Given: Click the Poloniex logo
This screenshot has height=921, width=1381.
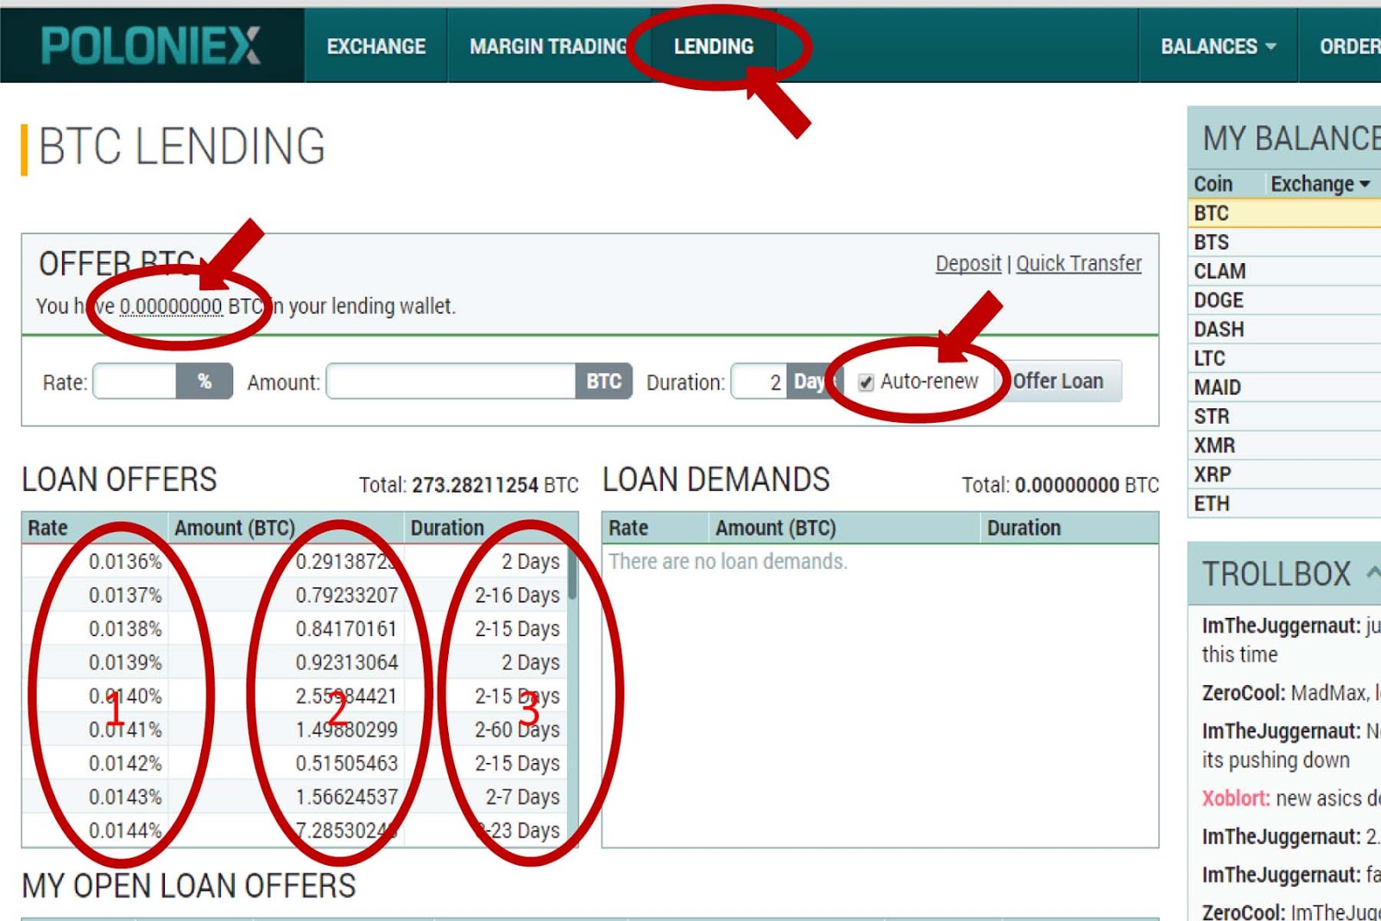Looking at the screenshot, I should click(x=151, y=46).
